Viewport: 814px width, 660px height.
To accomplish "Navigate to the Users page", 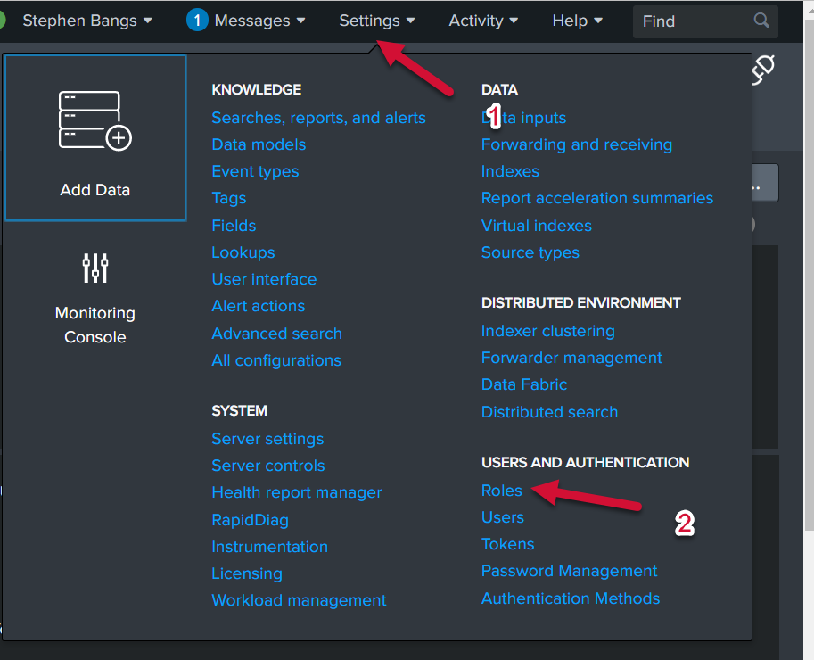I will pos(502,516).
